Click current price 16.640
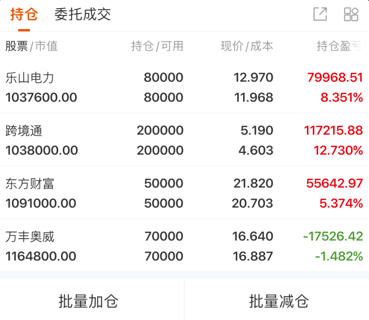 [253, 236]
